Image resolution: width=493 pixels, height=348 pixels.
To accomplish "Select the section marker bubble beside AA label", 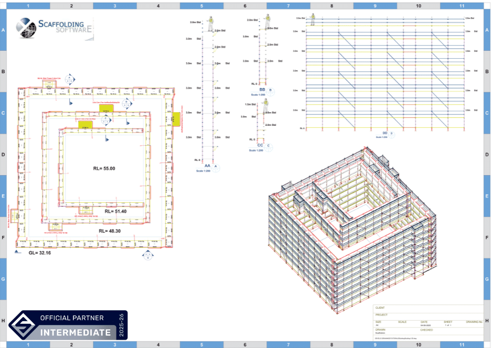I will (x=216, y=168).
